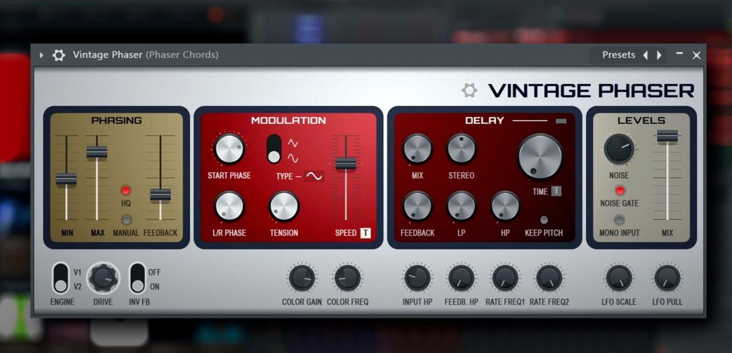732x353 pixels.
Task: Click the SPEED slider handle
Action: (x=346, y=163)
